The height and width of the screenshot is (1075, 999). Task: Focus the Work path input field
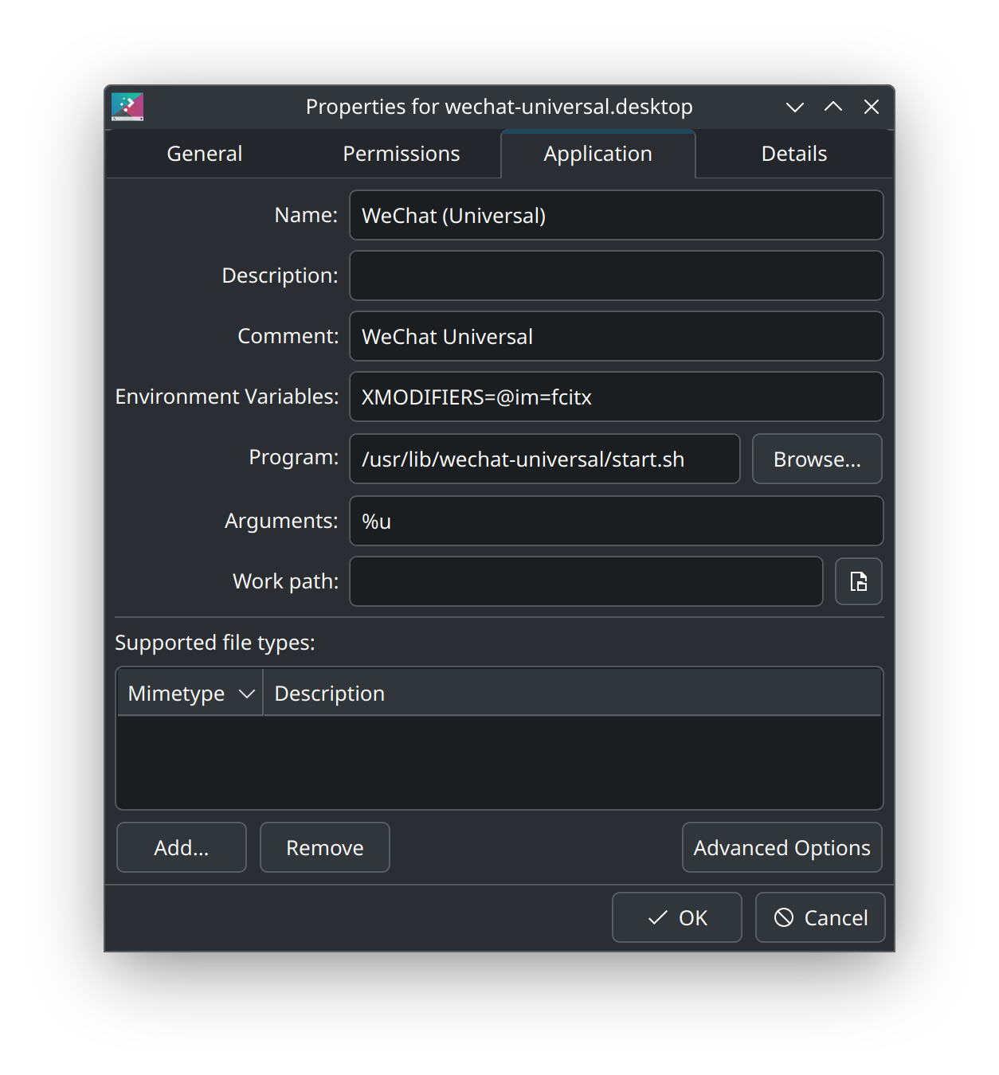pyautogui.click(x=586, y=581)
